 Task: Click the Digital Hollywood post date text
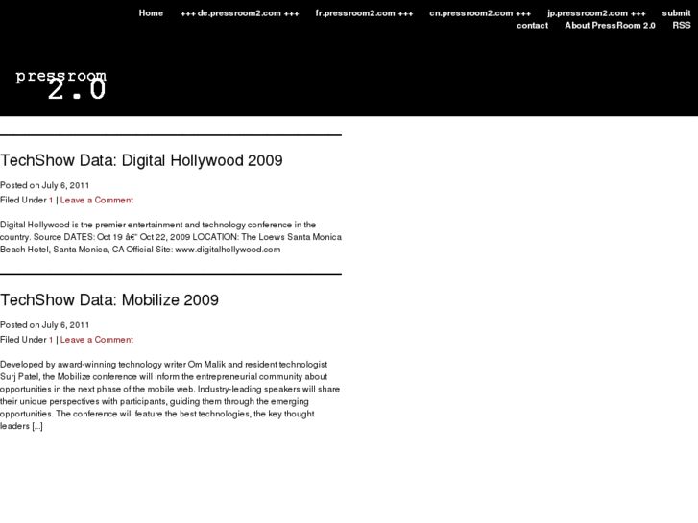click(44, 185)
